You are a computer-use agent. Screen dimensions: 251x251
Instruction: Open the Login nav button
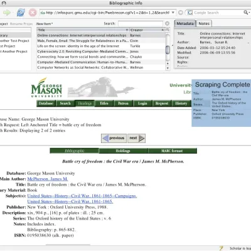pos(142,104)
